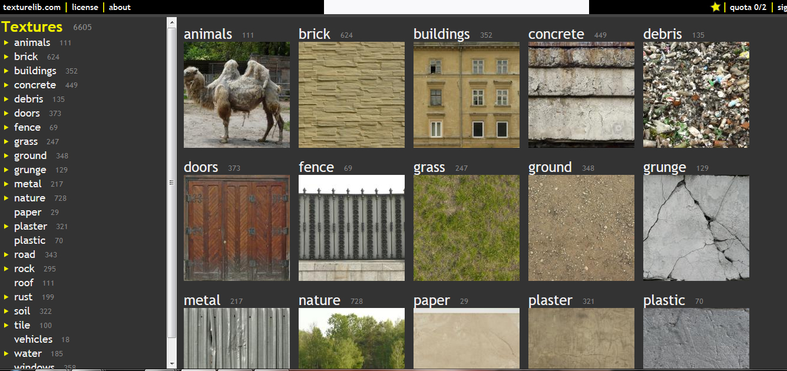Select paper in the sidebar list
Viewport: 787px width, 371px height.
pos(28,212)
